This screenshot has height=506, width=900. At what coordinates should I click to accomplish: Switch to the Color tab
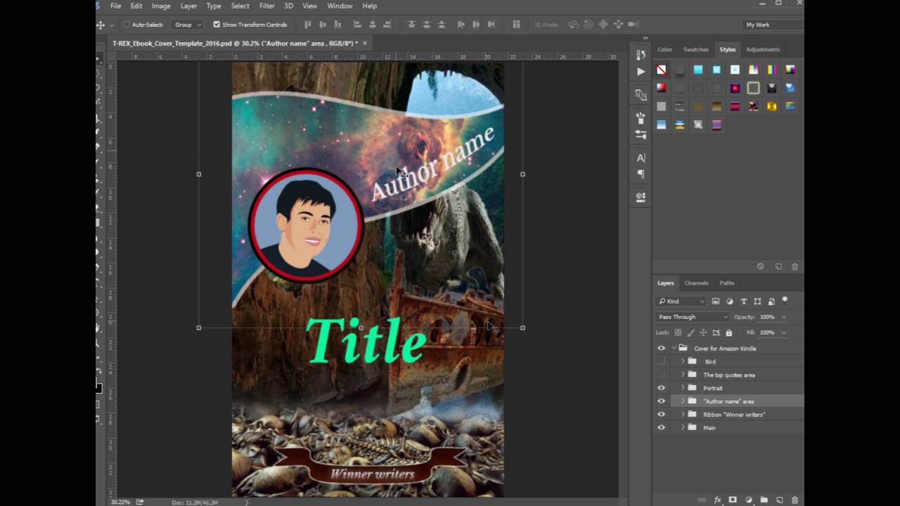(x=664, y=49)
